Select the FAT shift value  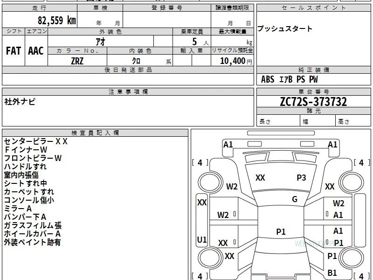(x=14, y=51)
